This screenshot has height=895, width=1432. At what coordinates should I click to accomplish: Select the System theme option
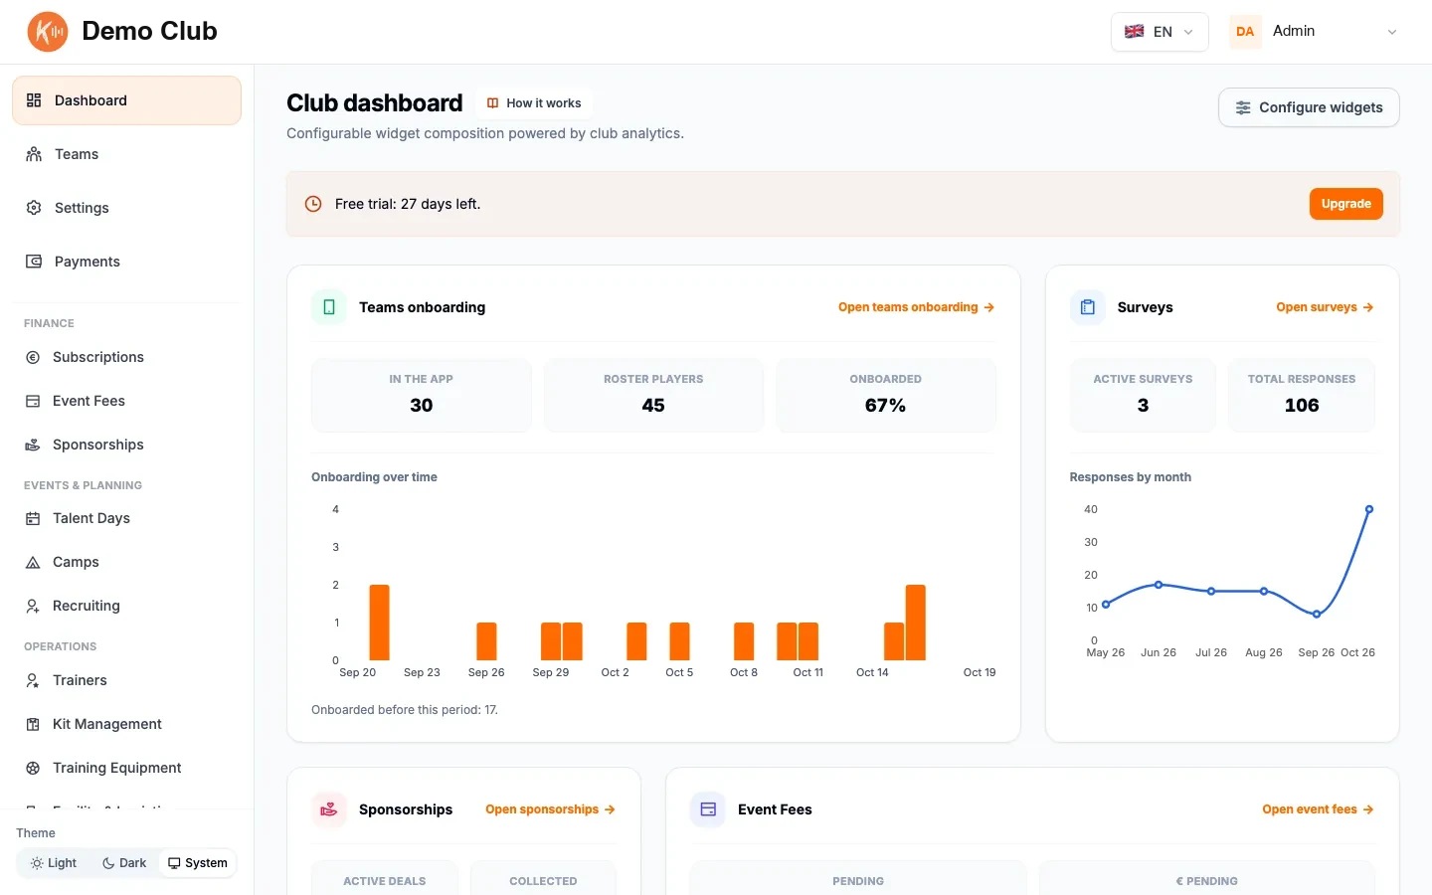pyautogui.click(x=198, y=863)
